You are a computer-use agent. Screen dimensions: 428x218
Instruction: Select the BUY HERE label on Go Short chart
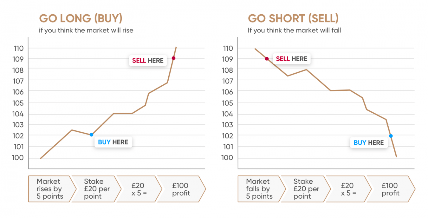[x=369, y=143]
